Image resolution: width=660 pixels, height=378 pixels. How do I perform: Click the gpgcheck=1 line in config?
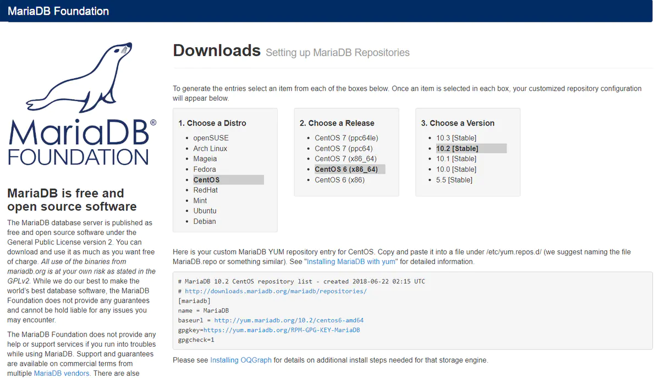pyautogui.click(x=196, y=340)
